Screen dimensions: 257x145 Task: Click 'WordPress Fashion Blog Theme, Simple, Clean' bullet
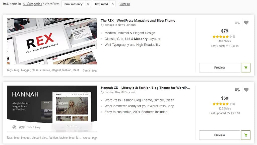click(139, 100)
